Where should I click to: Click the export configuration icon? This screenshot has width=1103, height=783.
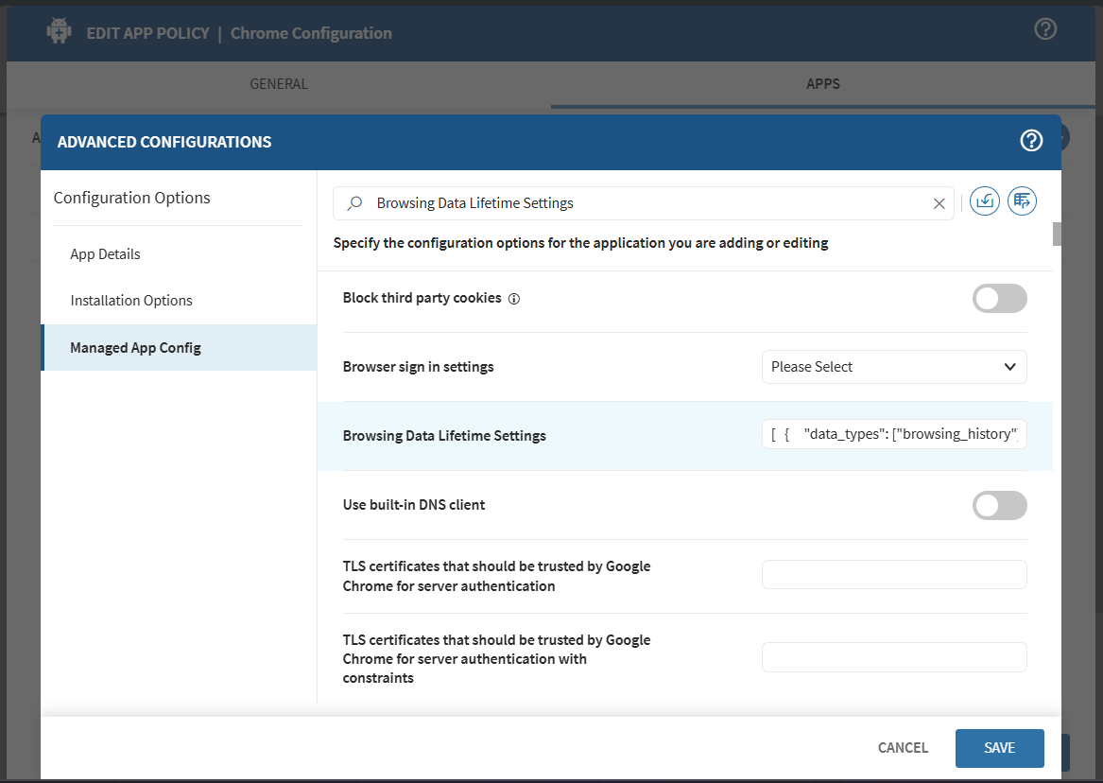(1022, 201)
